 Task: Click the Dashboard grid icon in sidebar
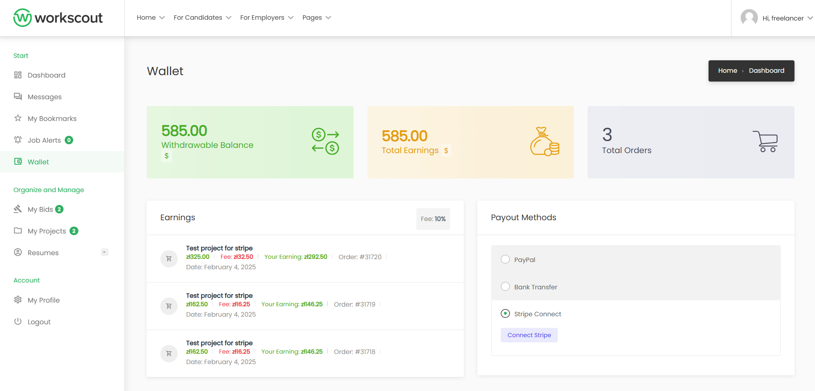pos(18,75)
